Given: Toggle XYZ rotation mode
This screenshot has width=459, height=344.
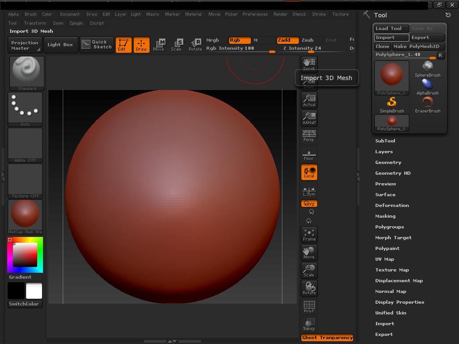Looking at the screenshot, I should (x=309, y=204).
